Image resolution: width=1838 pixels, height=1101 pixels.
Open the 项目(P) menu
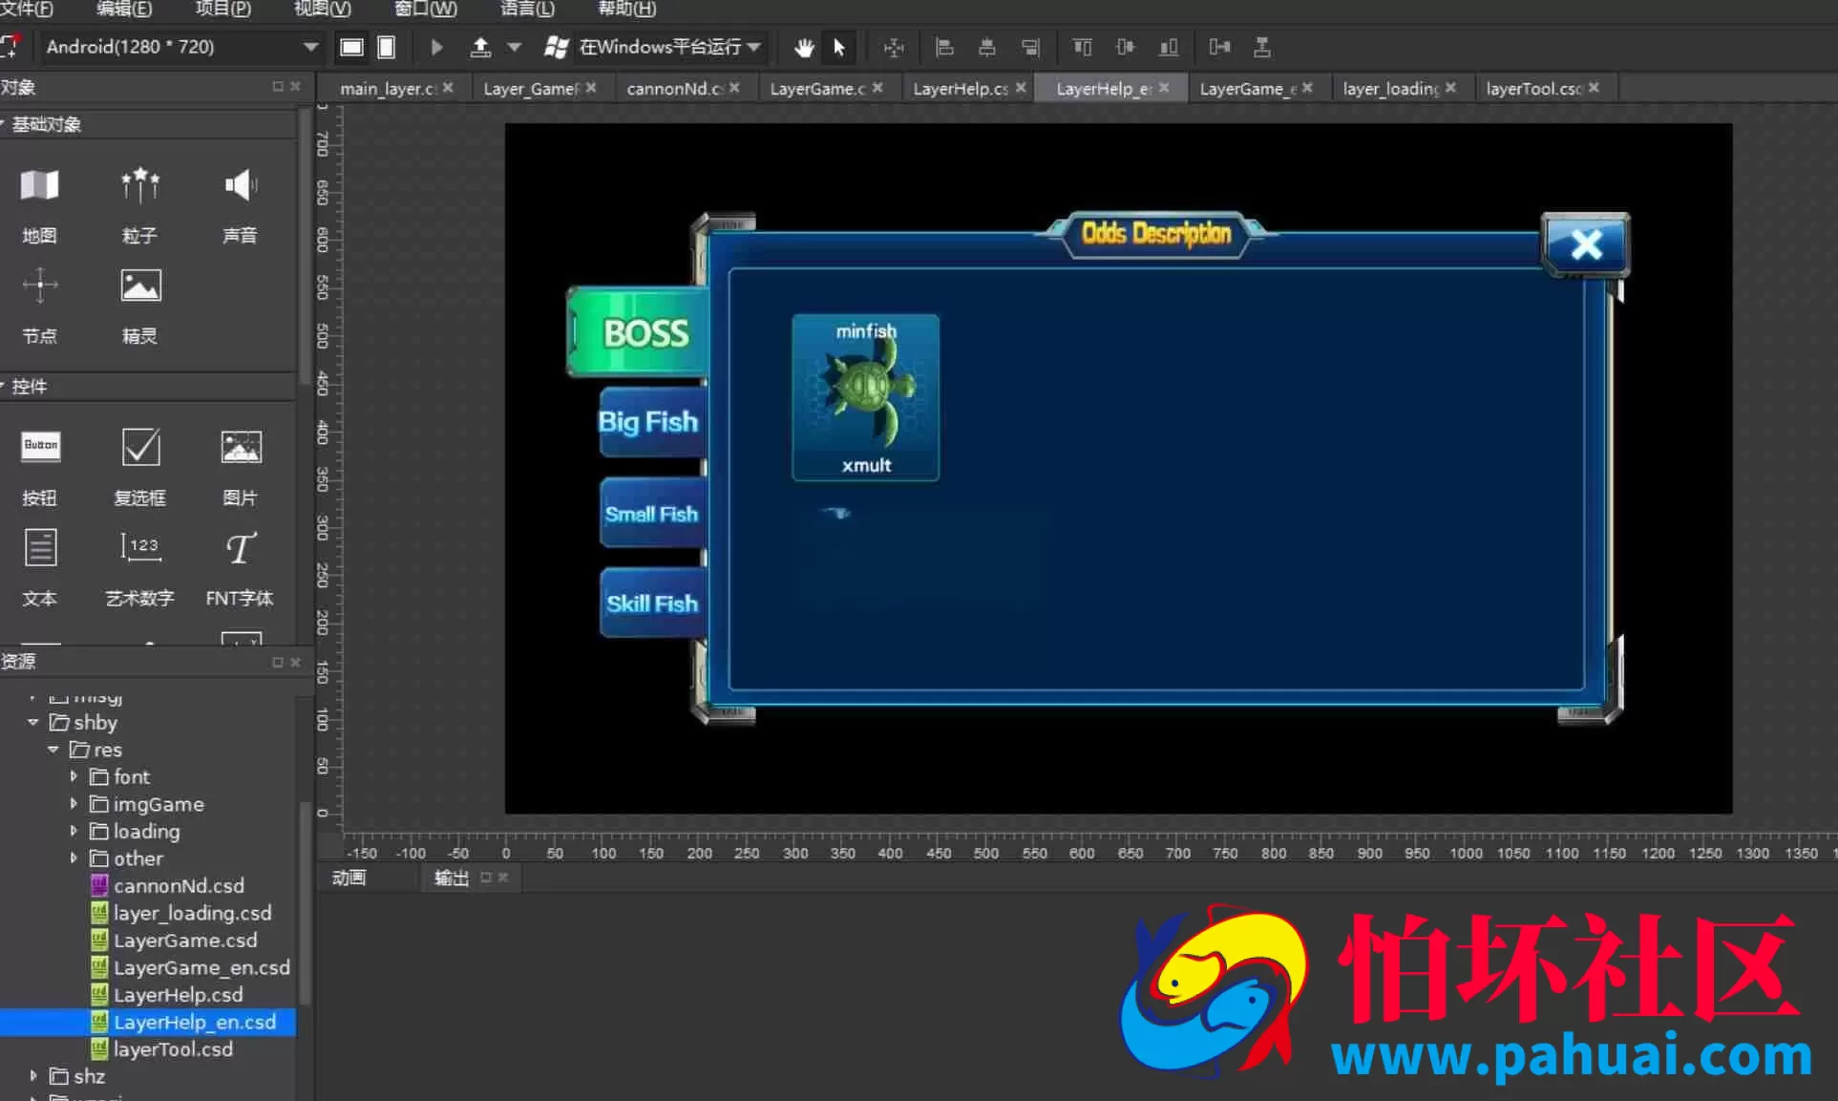pos(222,9)
